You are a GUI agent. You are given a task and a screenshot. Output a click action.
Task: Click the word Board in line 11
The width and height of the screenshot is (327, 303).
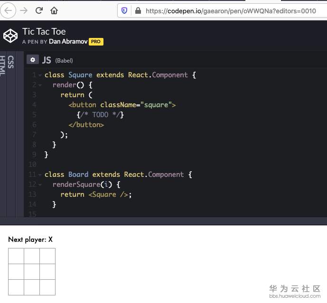(78, 174)
